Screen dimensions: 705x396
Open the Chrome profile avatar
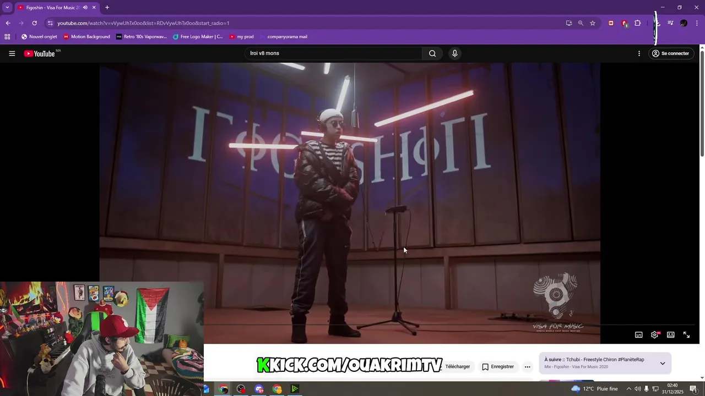(684, 23)
